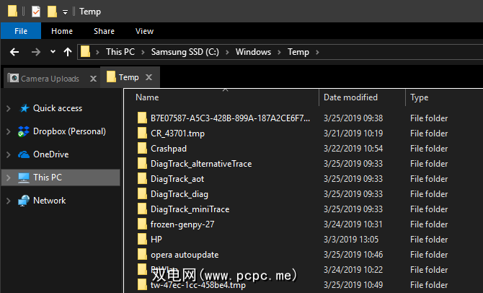Click date 3/3/2019 13:05 of HP
The height and width of the screenshot is (293, 483).
[351, 240]
